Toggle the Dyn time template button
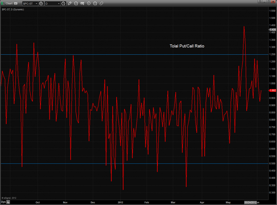277x205 pixels. point(3,202)
